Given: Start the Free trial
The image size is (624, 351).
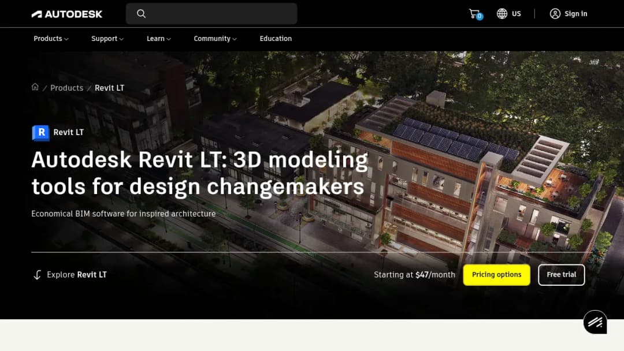Looking at the screenshot, I should (561, 275).
